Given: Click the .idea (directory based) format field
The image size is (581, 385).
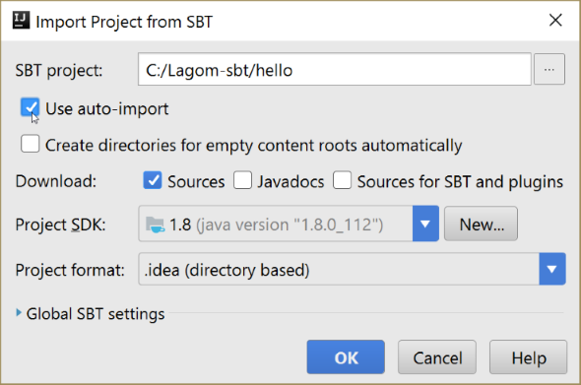Looking at the screenshot, I should 339,269.
